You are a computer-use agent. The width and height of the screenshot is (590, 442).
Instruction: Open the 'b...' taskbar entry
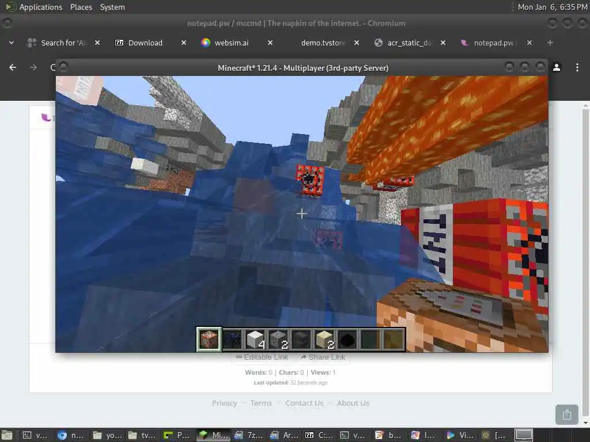[x=389, y=435]
